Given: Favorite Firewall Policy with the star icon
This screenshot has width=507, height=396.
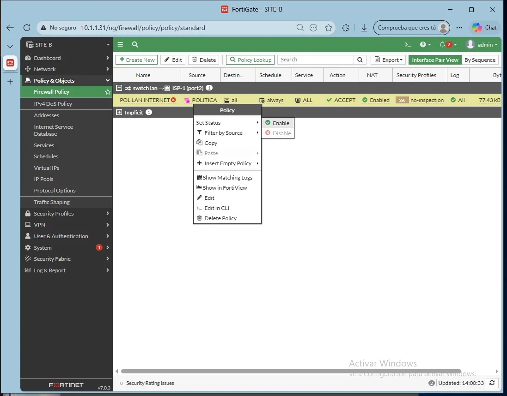Looking at the screenshot, I should pyautogui.click(x=108, y=92).
